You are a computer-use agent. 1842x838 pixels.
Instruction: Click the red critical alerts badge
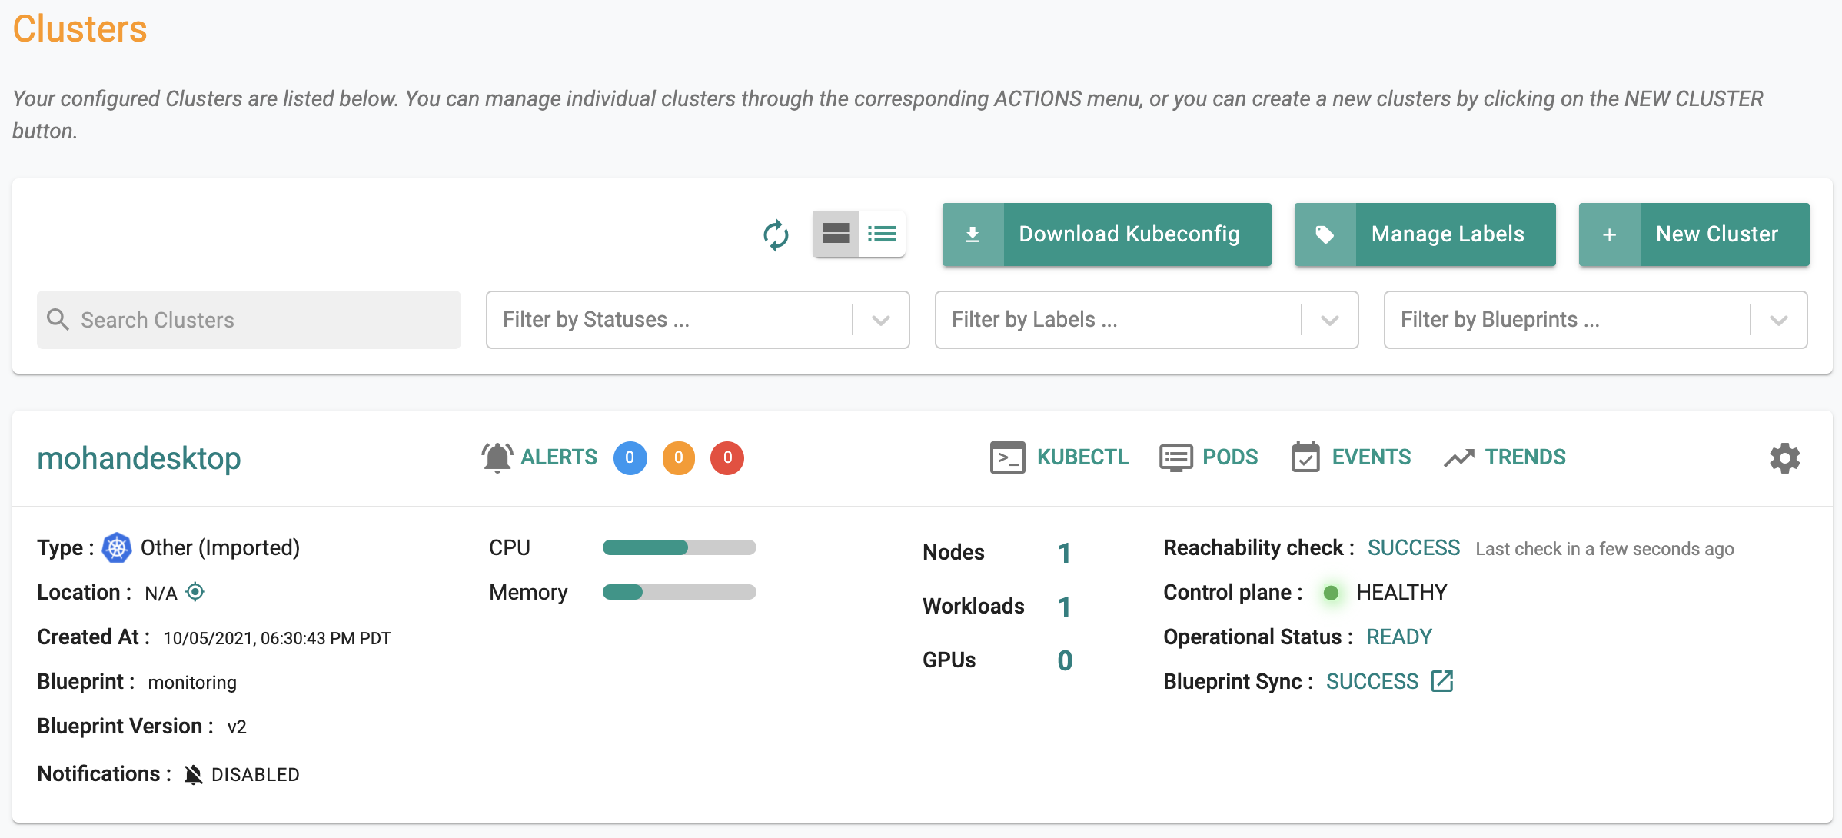click(x=727, y=458)
